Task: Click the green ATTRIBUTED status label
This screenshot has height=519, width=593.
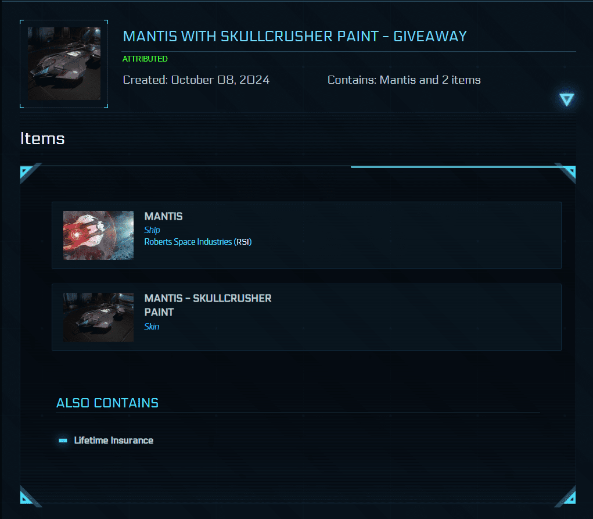Action: (x=145, y=59)
